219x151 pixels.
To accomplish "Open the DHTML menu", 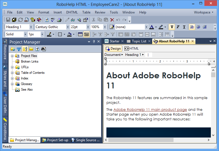I will (x=72, y=12).
